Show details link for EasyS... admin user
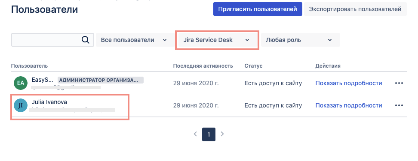The image size is (418, 161). [349, 83]
